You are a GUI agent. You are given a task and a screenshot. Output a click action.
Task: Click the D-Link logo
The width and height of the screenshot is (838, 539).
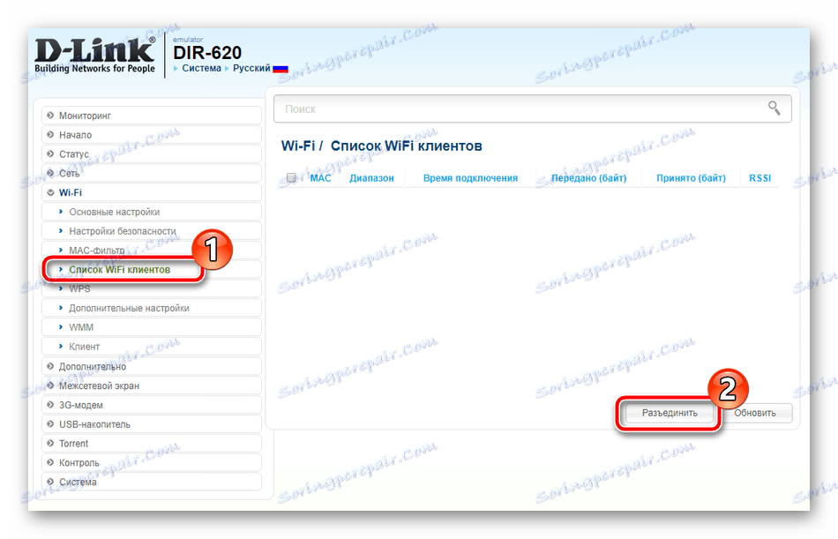95,55
